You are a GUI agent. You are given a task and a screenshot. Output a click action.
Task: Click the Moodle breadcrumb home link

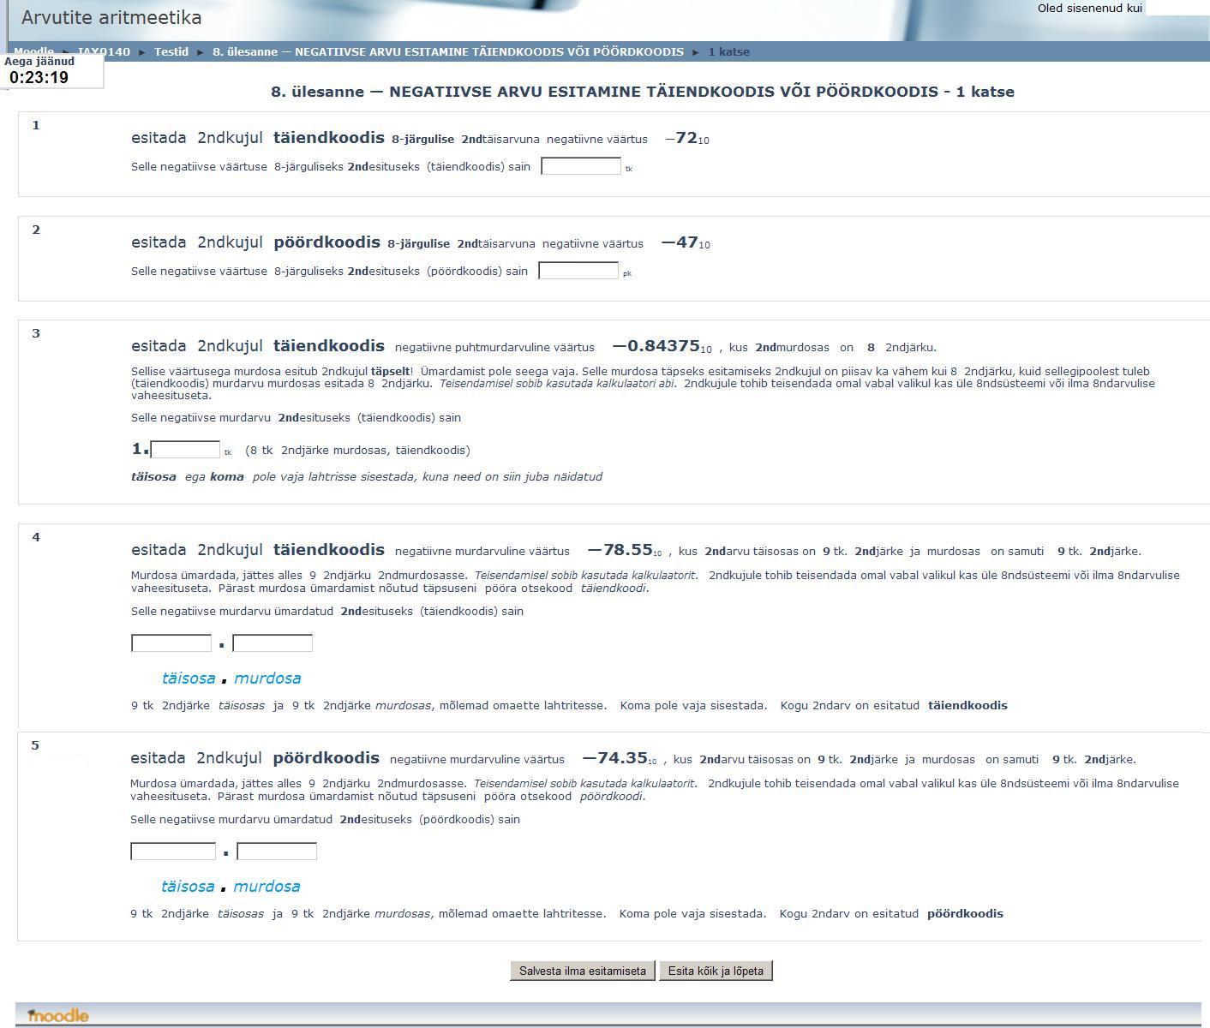(33, 52)
